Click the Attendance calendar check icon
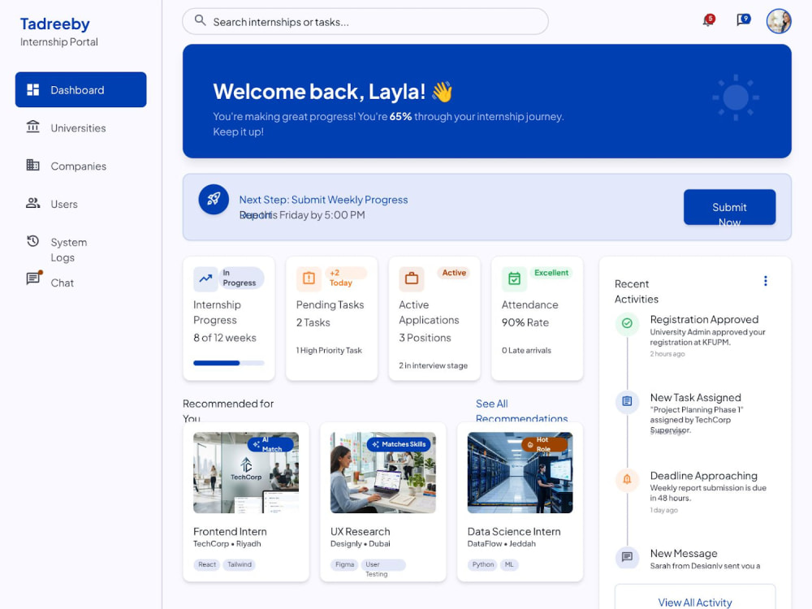This screenshot has height=609, width=812. pyautogui.click(x=514, y=279)
